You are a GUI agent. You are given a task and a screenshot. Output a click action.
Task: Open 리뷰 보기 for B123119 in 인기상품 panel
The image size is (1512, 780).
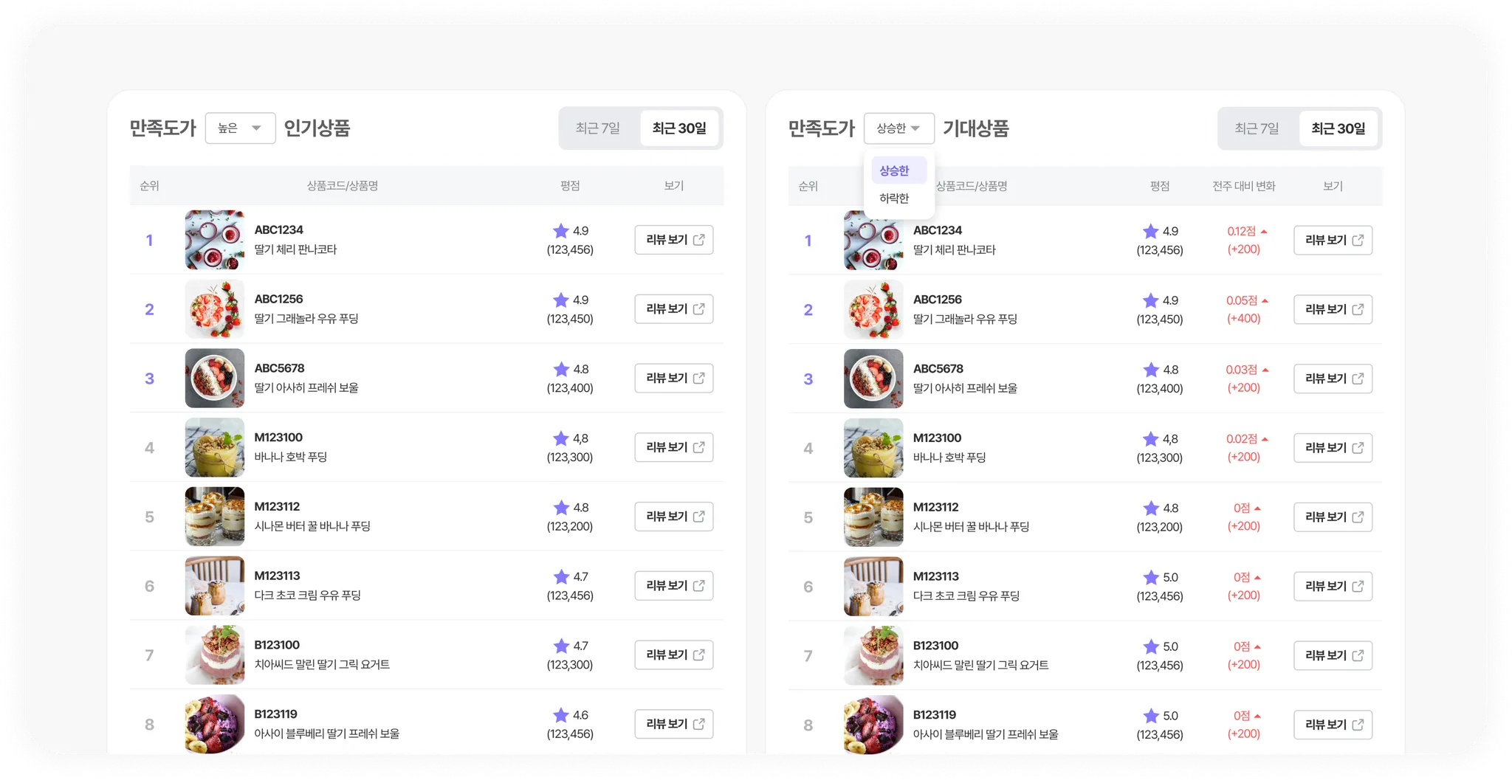(x=674, y=724)
